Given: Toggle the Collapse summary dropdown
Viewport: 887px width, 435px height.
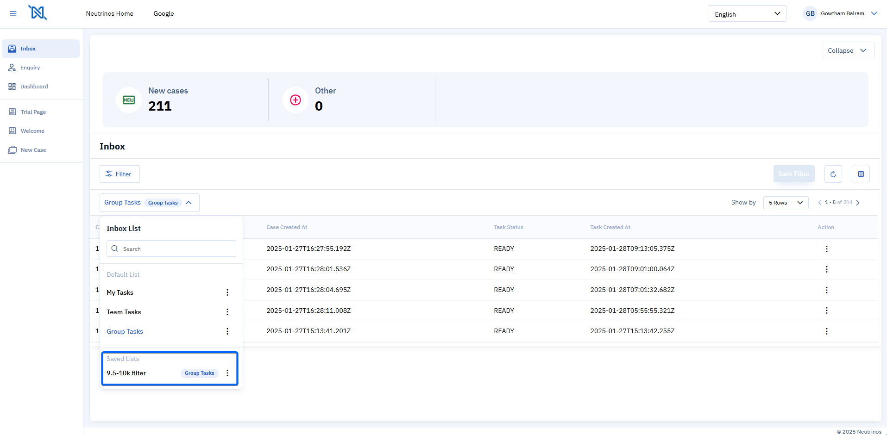Looking at the screenshot, I should tap(848, 50).
